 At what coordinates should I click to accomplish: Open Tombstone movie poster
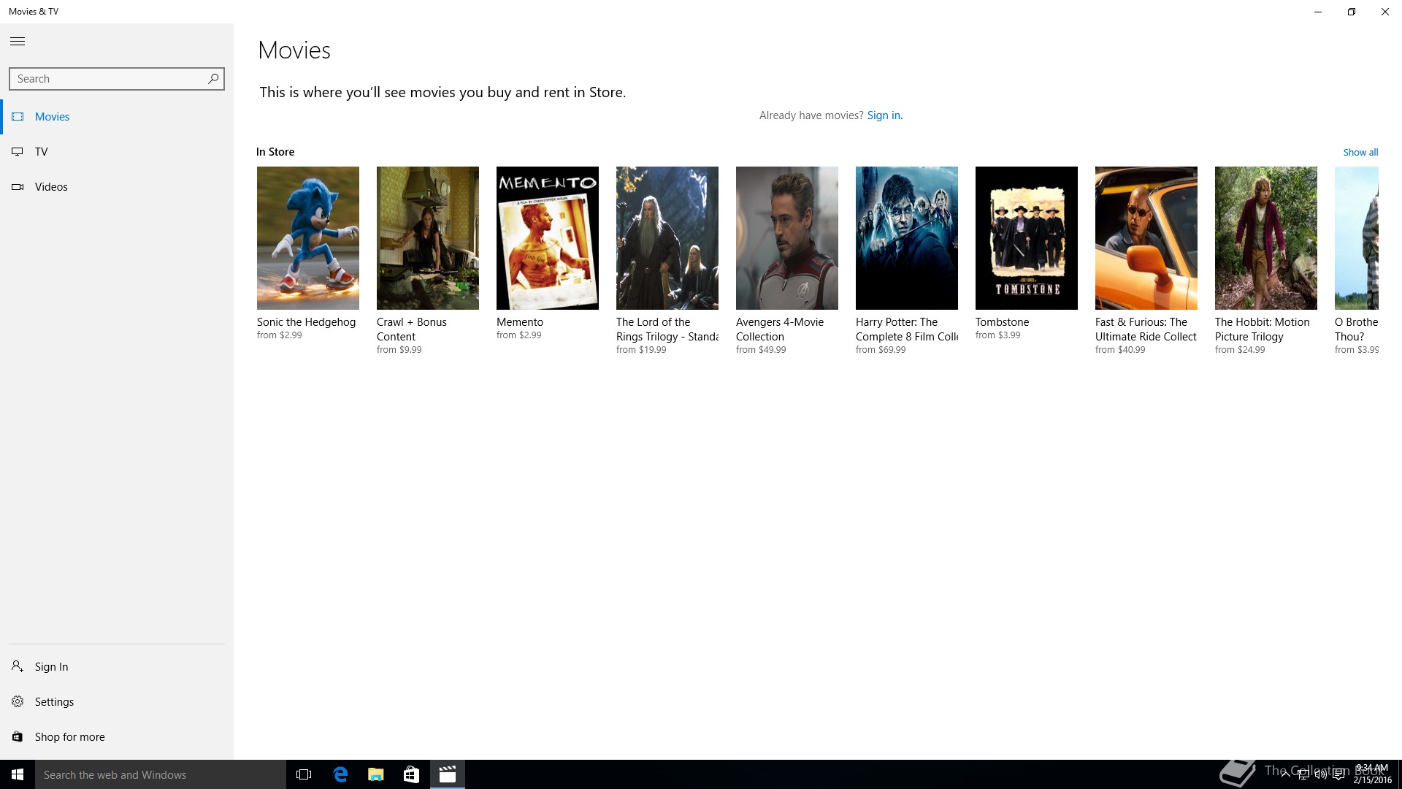click(1027, 238)
